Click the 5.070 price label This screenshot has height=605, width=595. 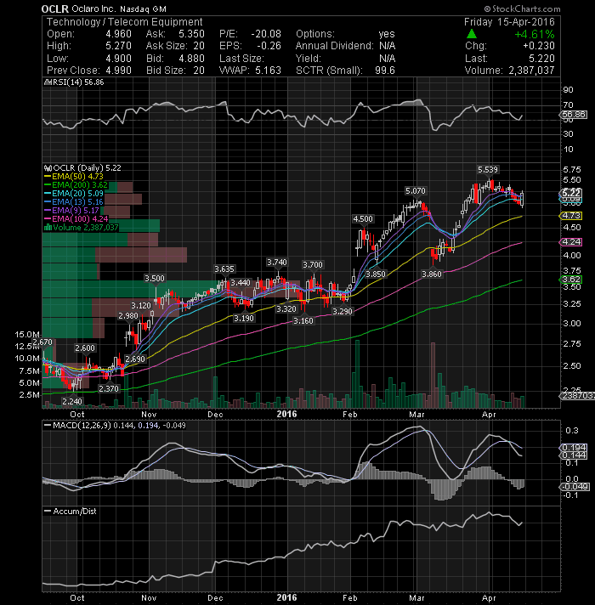click(416, 191)
